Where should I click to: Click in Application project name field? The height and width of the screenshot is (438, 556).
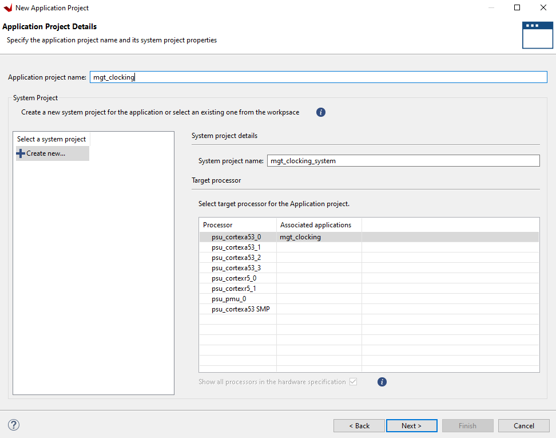[x=318, y=77]
